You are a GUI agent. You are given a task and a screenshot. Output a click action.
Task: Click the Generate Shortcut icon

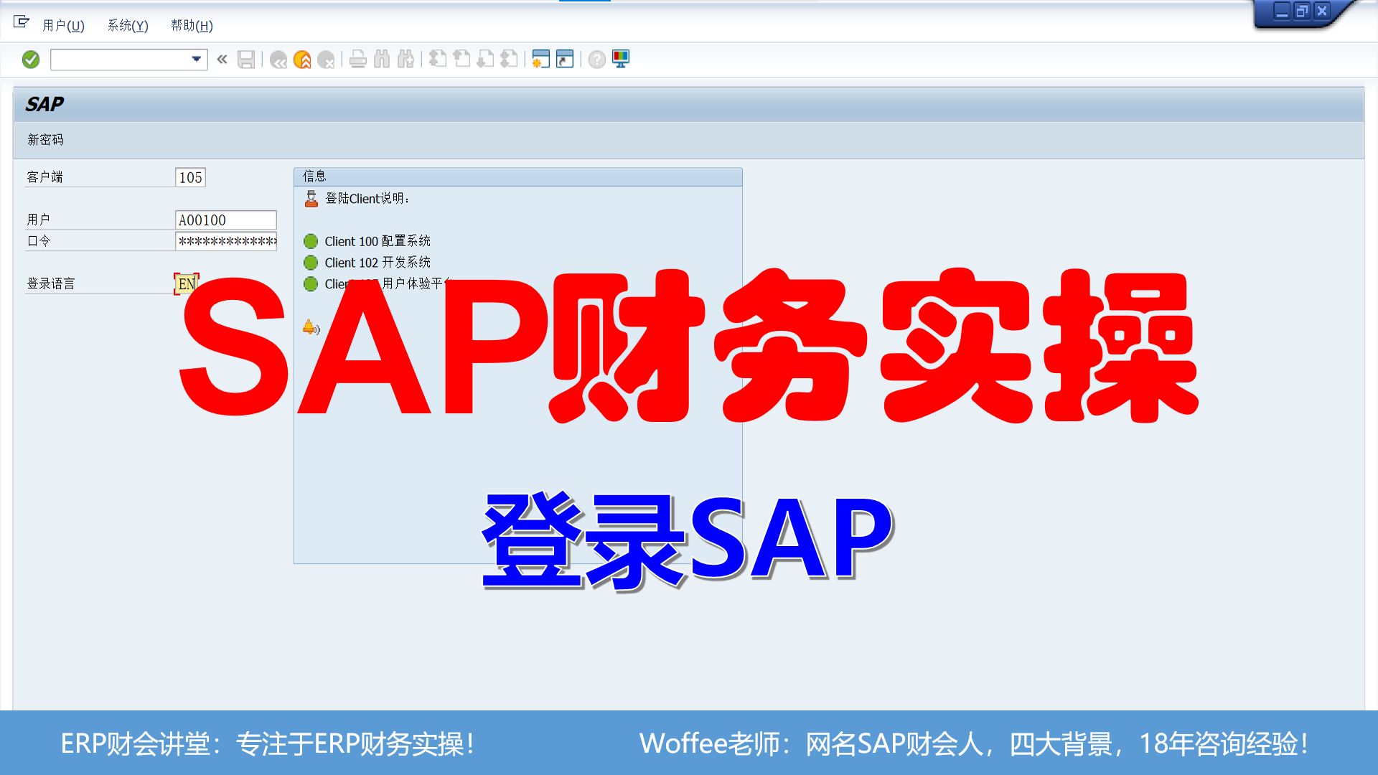coord(565,60)
